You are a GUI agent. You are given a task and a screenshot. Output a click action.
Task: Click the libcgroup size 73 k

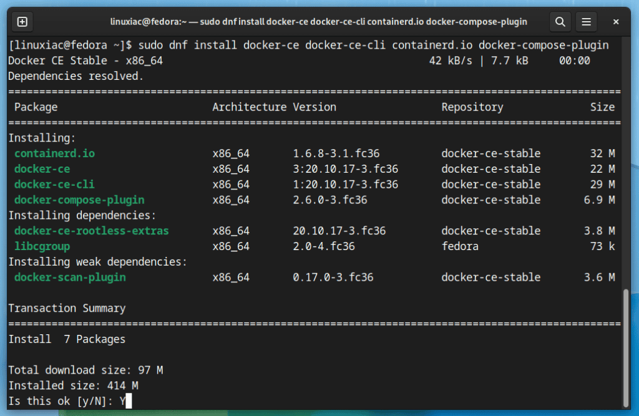[602, 246]
